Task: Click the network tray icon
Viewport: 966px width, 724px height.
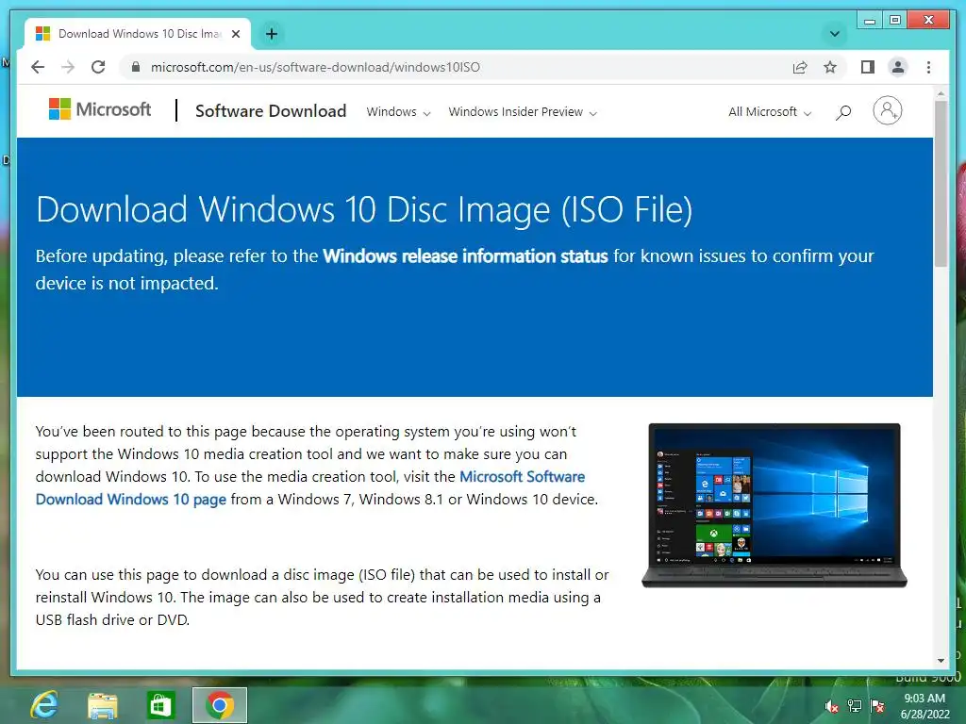Action: click(855, 706)
